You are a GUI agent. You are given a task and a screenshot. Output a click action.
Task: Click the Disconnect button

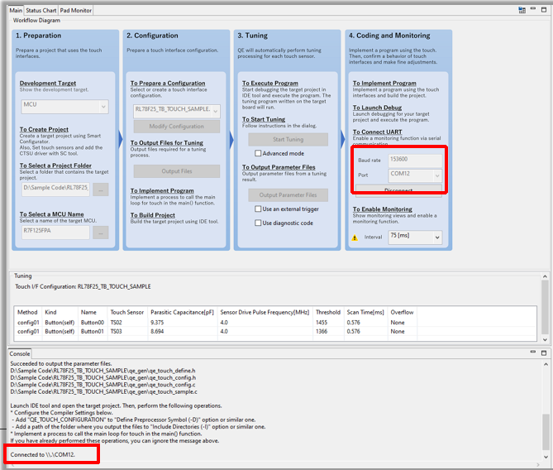coord(398,191)
